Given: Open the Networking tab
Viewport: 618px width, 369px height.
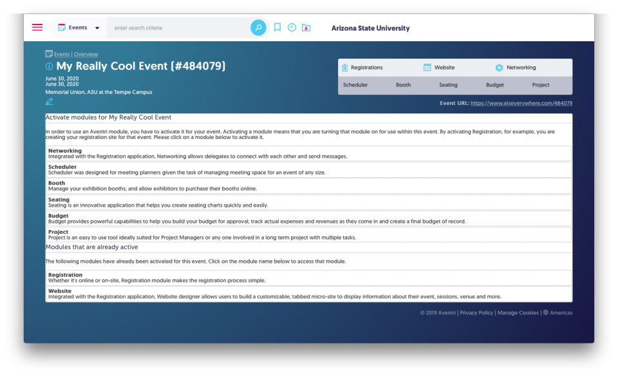Looking at the screenshot, I should pyautogui.click(x=516, y=68).
